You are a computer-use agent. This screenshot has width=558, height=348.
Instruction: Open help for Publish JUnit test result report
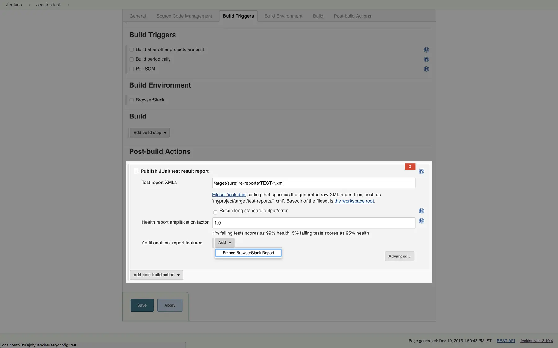click(x=421, y=171)
